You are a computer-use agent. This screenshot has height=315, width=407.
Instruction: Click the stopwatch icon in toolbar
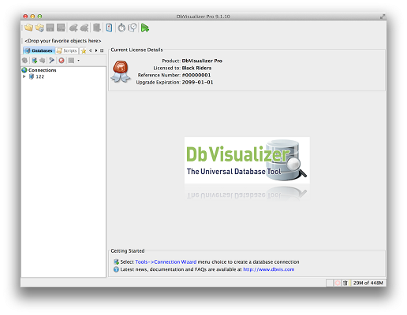coord(121,28)
